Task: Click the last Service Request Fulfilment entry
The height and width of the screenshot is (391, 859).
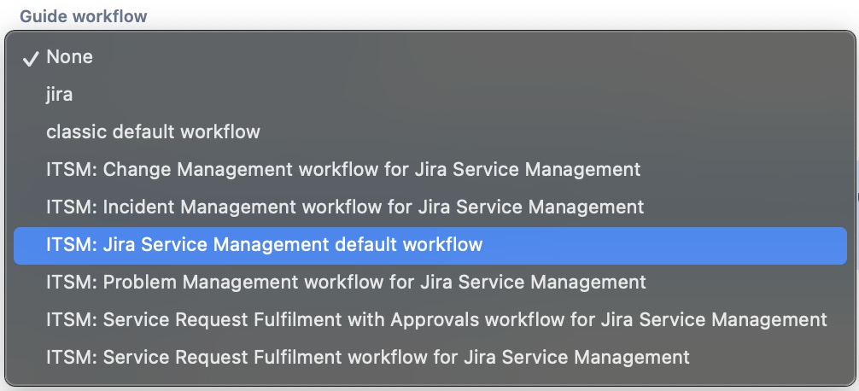Action: pyautogui.click(x=430, y=358)
